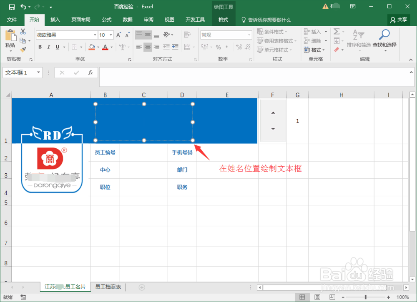The width and height of the screenshot is (417, 302).
Task: Toggle align text left
Action: point(139,47)
